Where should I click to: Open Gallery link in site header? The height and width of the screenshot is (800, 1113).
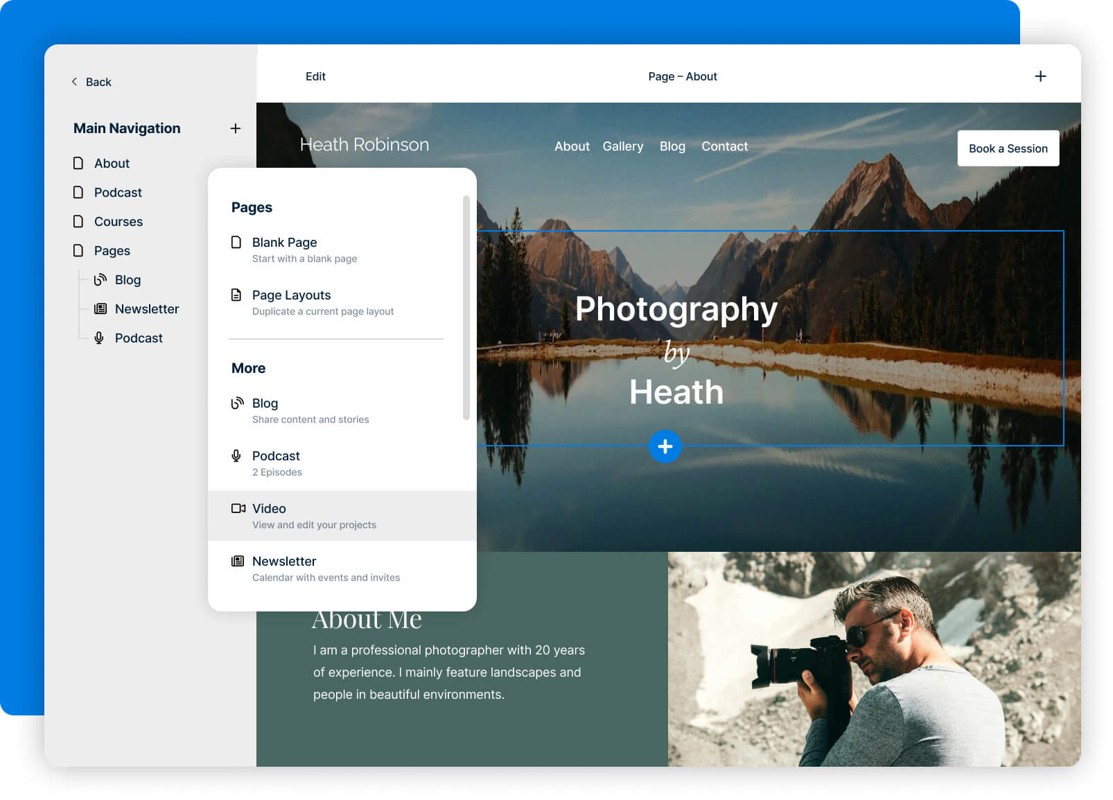(622, 146)
